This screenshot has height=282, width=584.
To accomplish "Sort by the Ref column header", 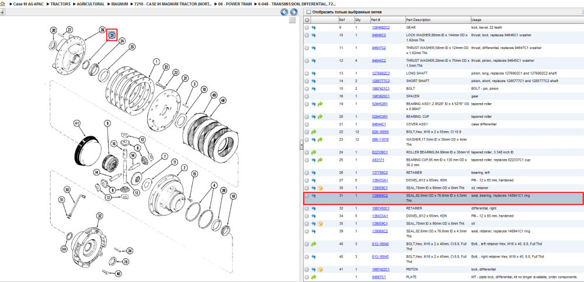I will [342, 20].
